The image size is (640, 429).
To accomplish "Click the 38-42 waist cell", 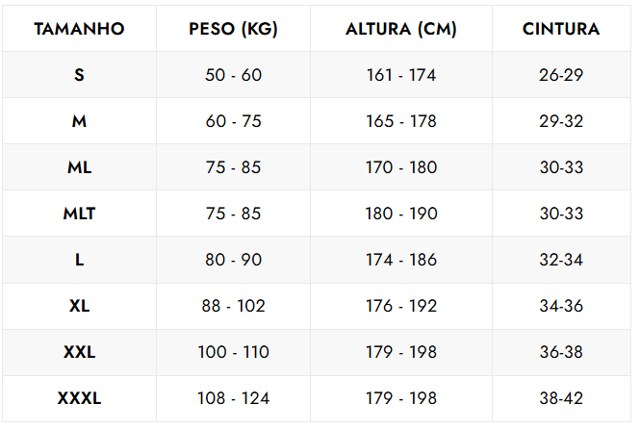I will [561, 398].
